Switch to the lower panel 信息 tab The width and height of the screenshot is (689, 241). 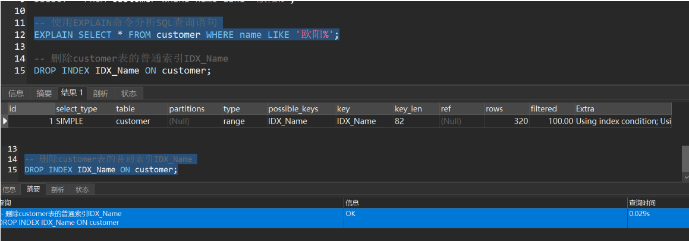click(x=10, y=189)
